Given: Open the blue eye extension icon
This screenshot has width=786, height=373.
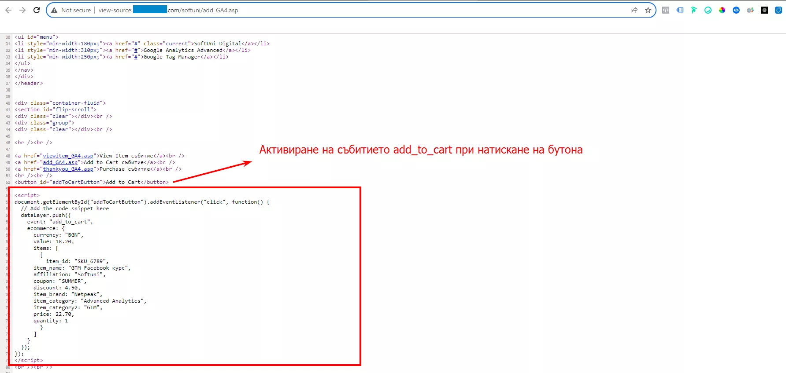Looking at the screenshot, I should click(x=736, y=10).
